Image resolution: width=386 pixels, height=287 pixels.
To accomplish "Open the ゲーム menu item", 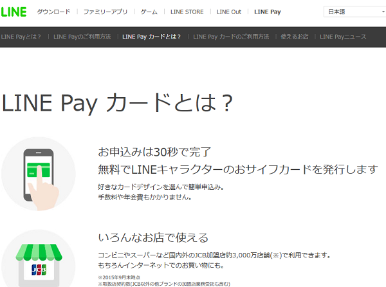I will coord(149,12).
